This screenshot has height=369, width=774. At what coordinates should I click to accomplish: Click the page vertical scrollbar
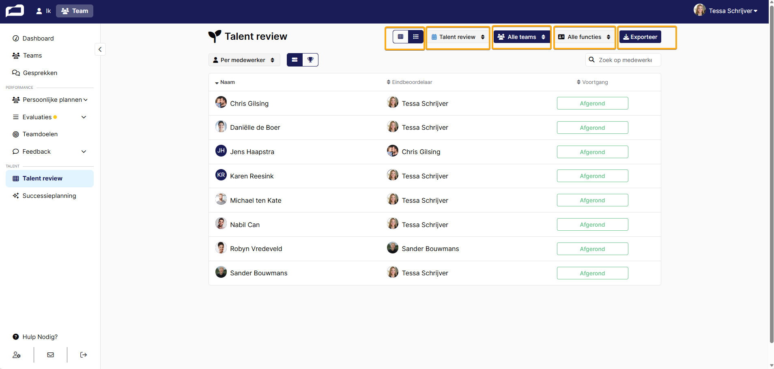click(772, 174)
